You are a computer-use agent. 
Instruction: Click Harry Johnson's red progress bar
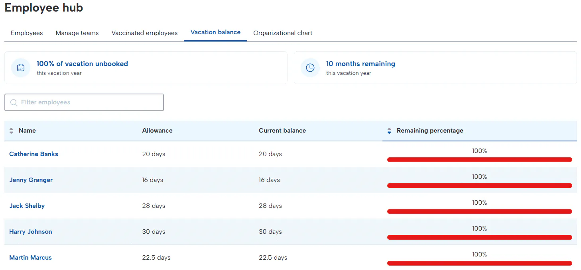[479, 237]
